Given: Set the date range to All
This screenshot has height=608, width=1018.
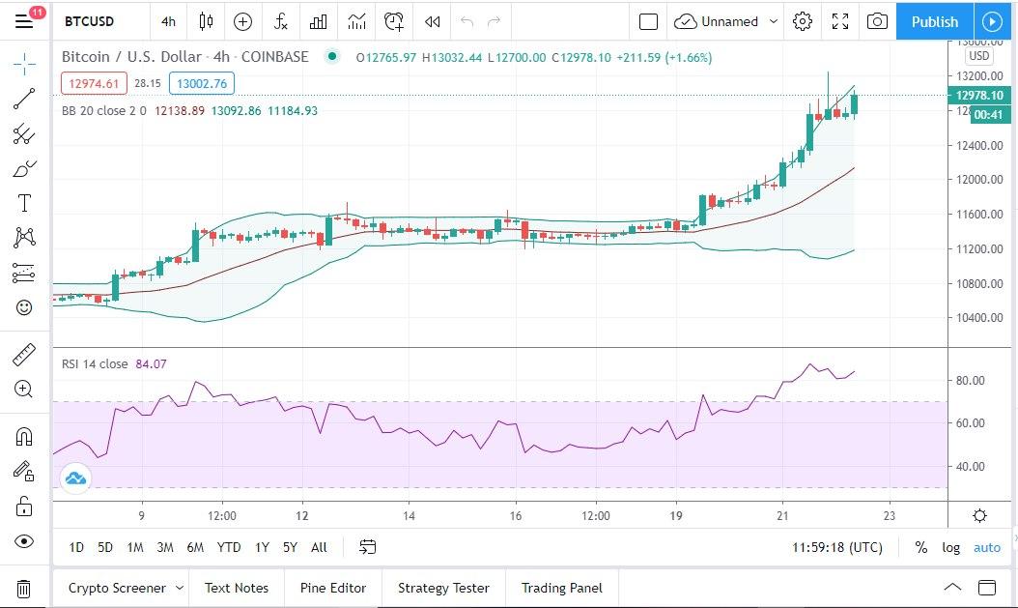Looking at the screenshot, I should click(319, 547).
